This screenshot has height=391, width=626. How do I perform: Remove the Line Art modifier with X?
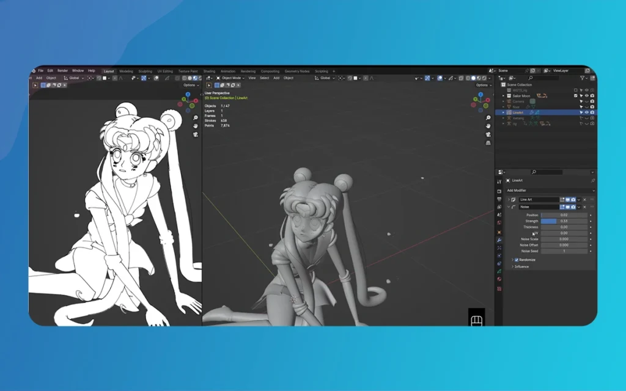pos(585,200)
